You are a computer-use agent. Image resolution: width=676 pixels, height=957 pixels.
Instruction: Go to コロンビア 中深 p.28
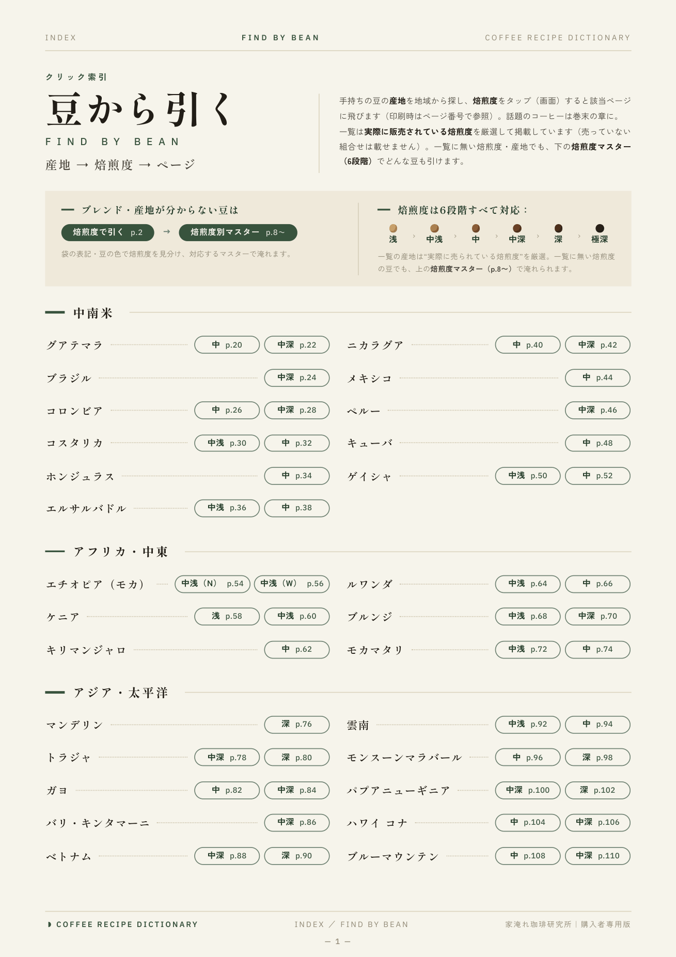point(297,410)
